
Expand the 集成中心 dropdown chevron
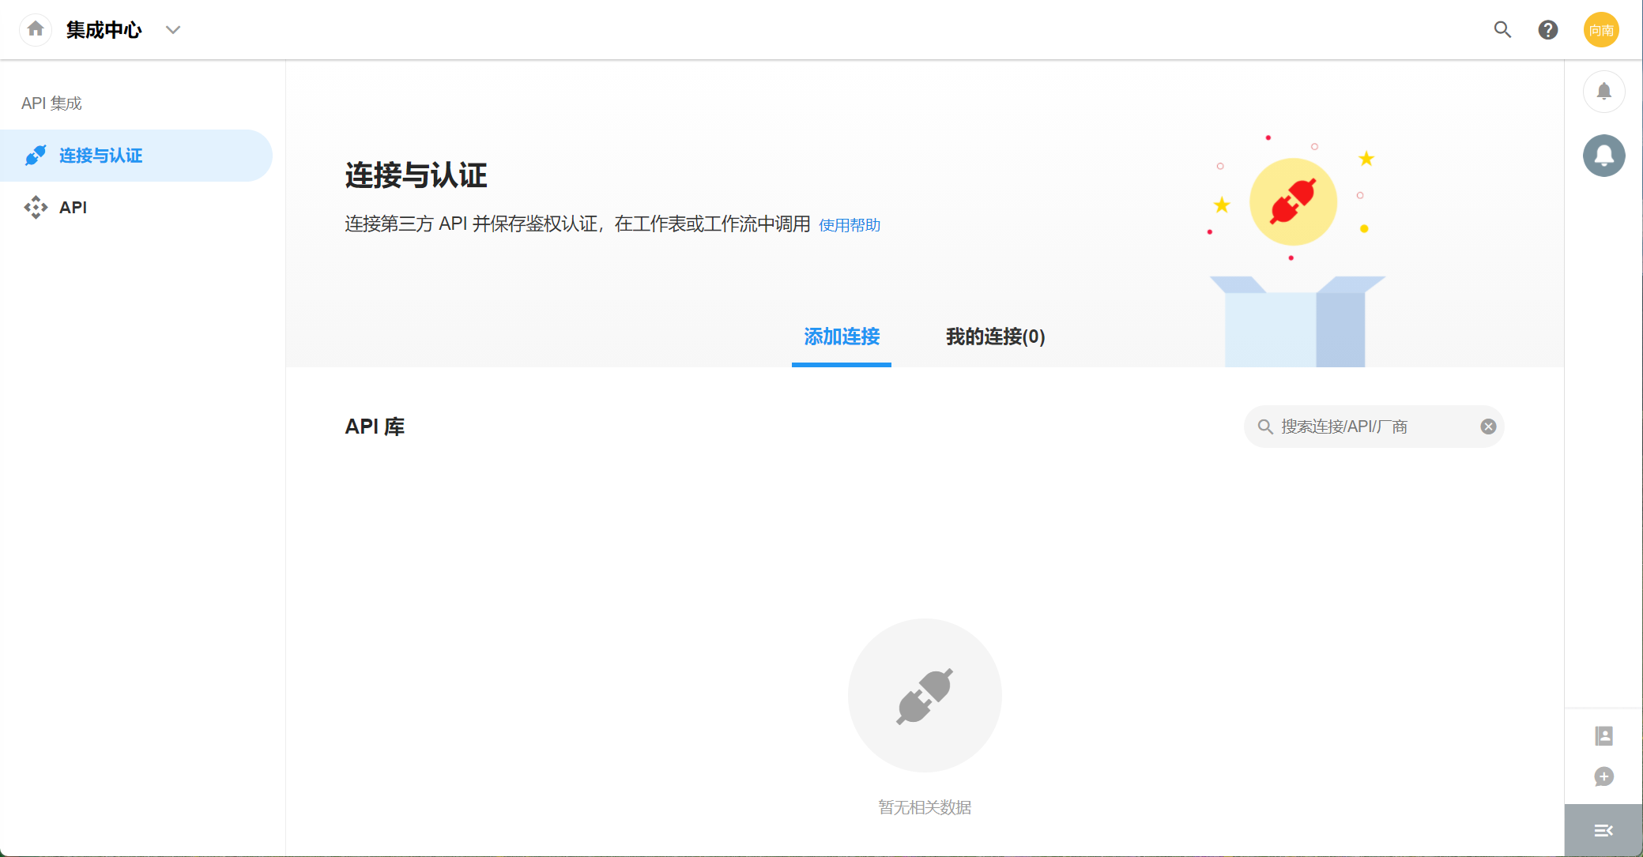click(173, 30)
